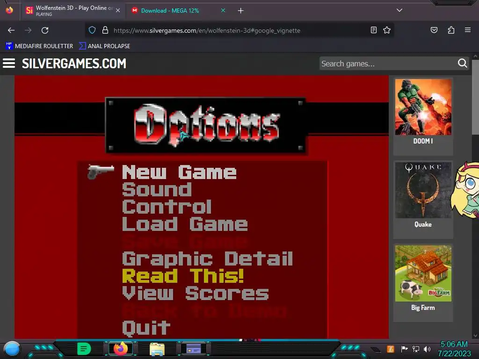
Task: Click the browser forward arrow
Action: coord(28,30)
